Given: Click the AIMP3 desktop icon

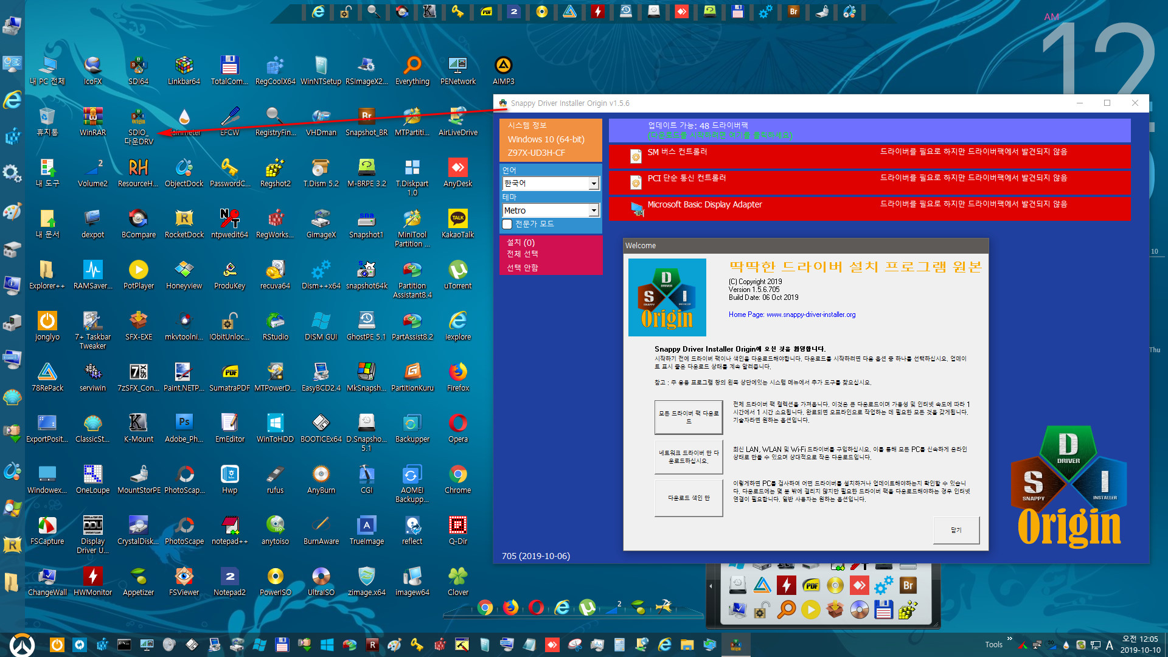Looking at the screenshot, I should click(503, 71).
